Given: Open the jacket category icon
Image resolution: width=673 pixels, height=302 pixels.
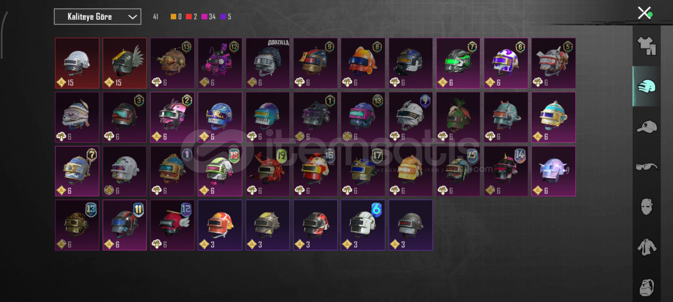Looking at the screenshot, I should [646, 247].
